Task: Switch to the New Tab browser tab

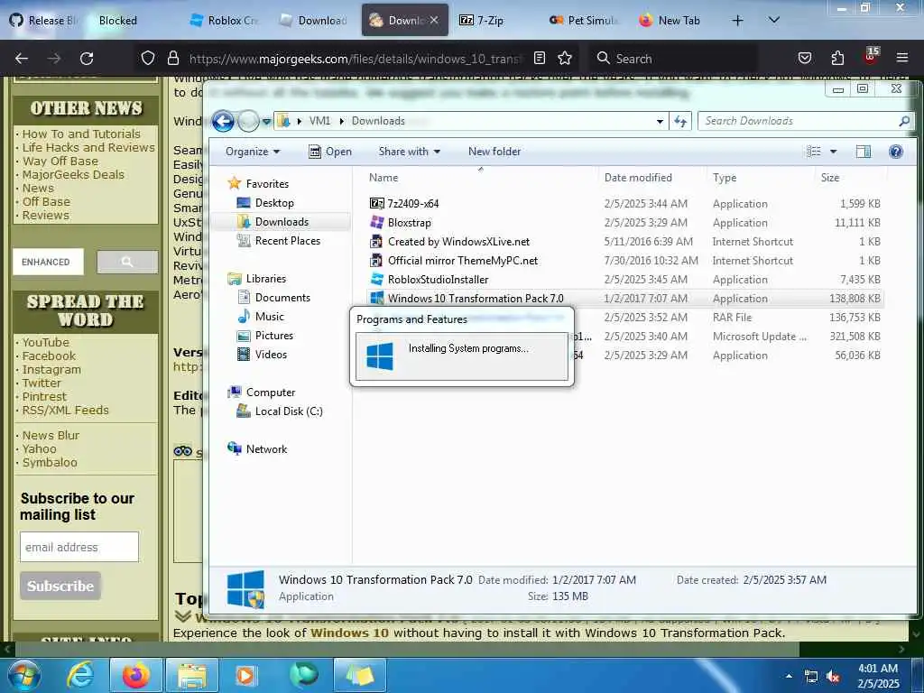Action: click(670, 21)
